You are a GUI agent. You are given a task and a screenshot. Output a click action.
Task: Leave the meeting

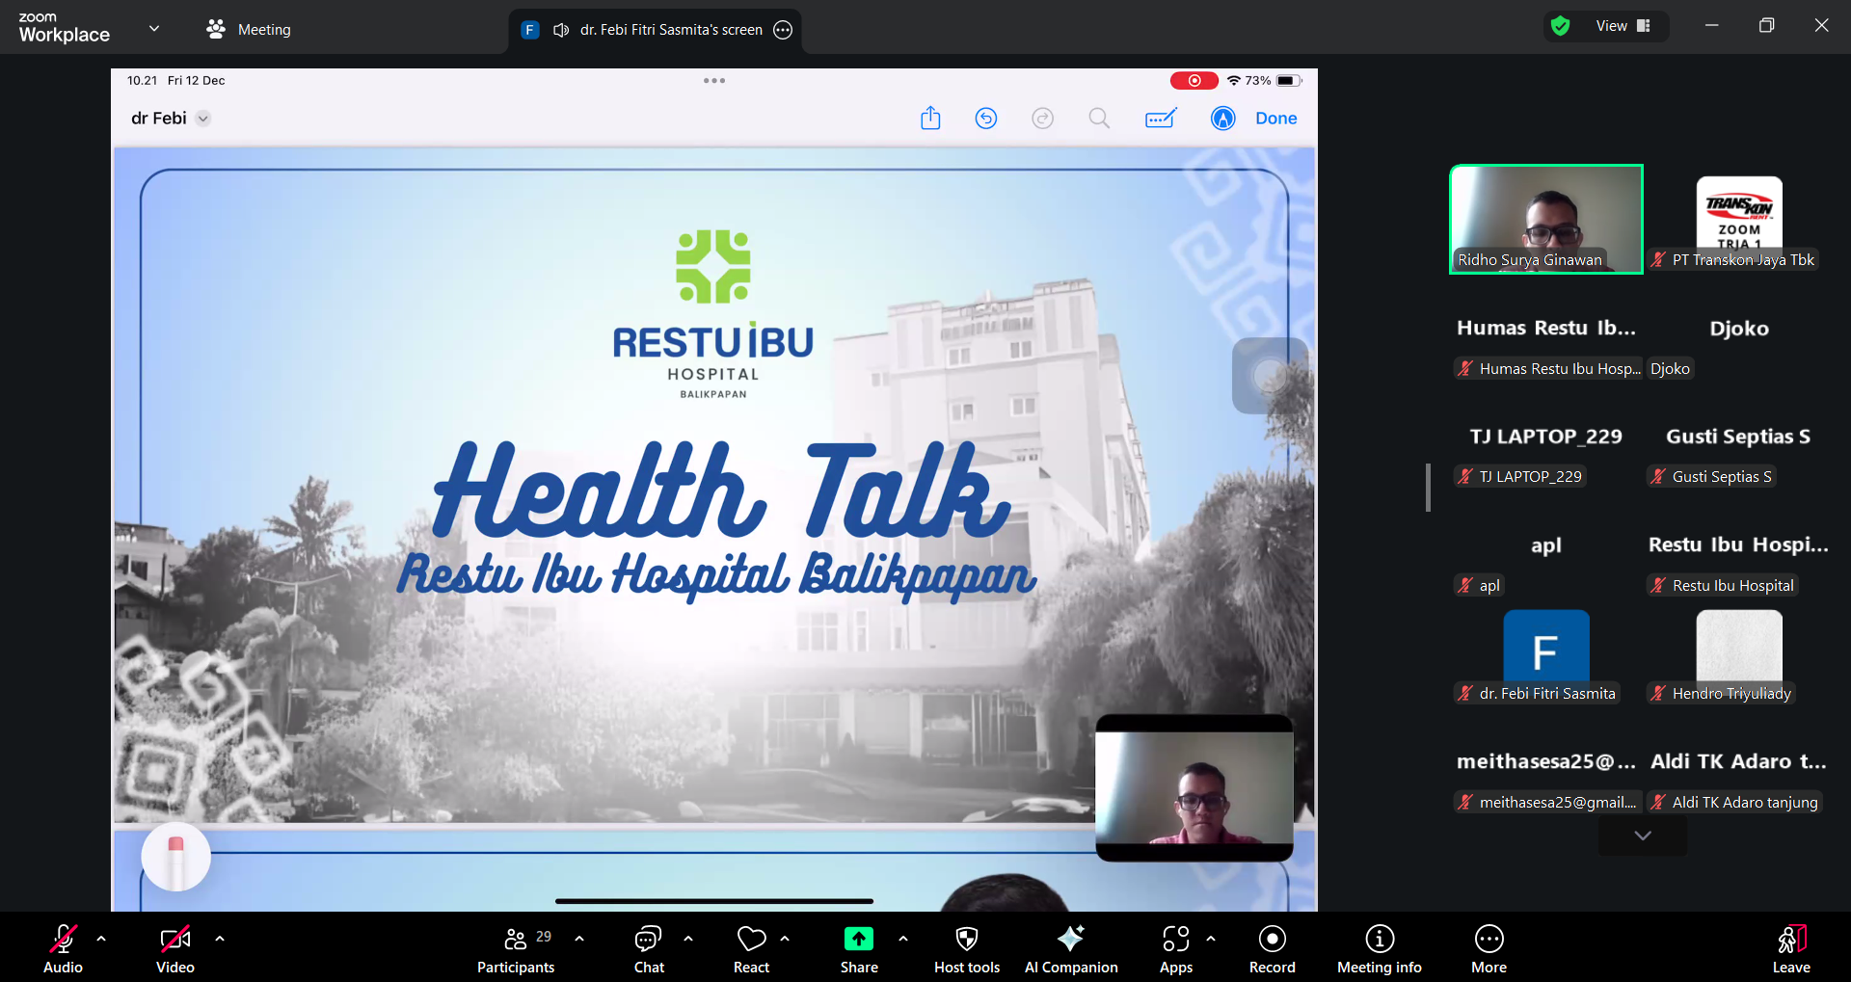(1790, 948)
